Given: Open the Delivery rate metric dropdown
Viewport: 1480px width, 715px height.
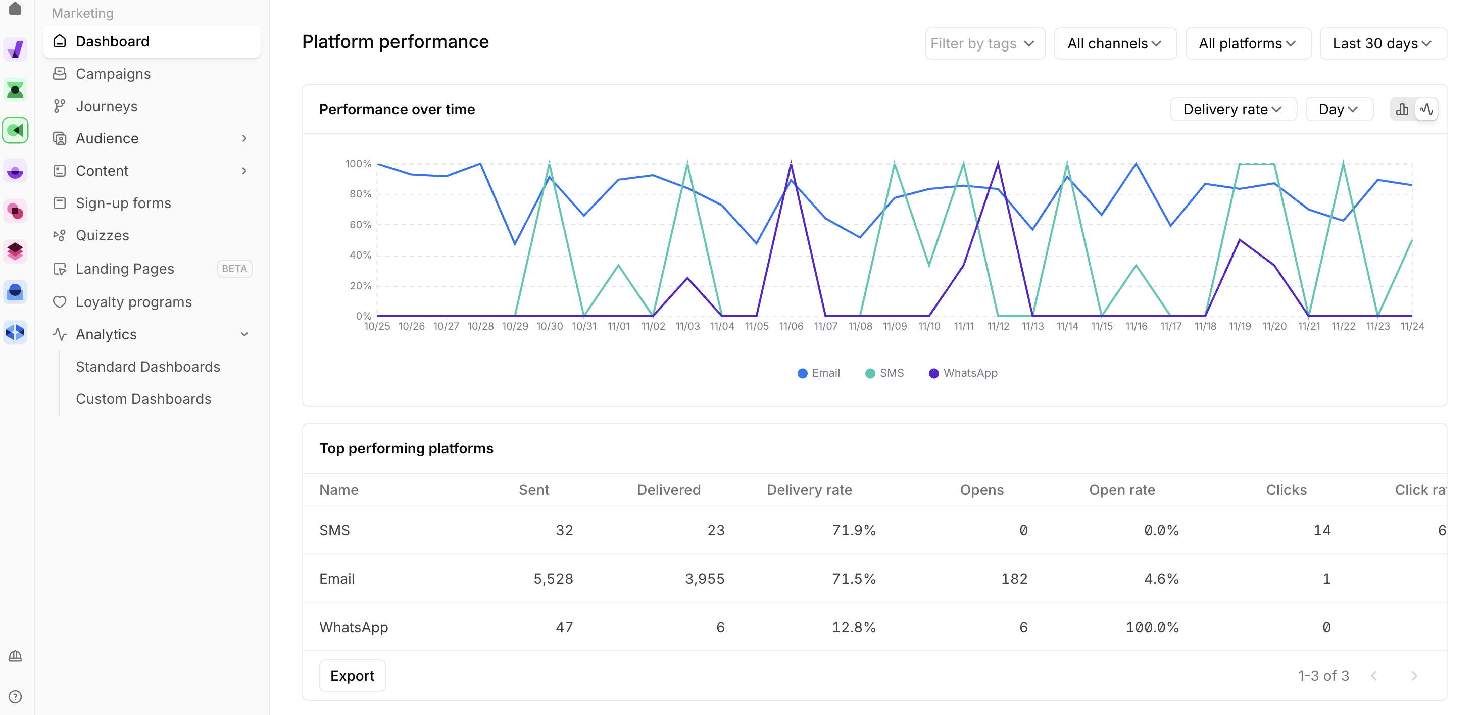Looking at the screenshot, I should click(x=1233, y=109).
